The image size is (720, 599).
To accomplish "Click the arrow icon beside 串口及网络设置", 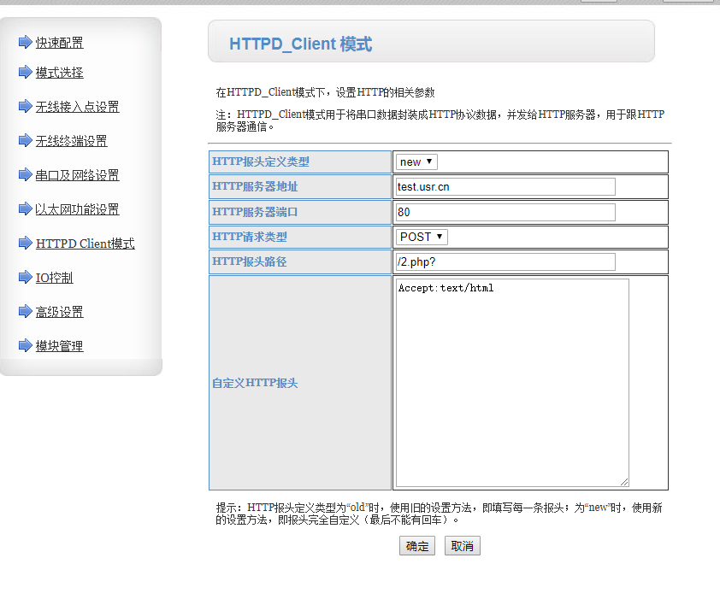I will 25,174.
